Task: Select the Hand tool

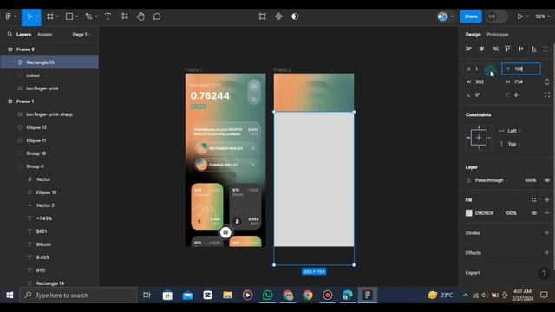Action: click(140, 16)
